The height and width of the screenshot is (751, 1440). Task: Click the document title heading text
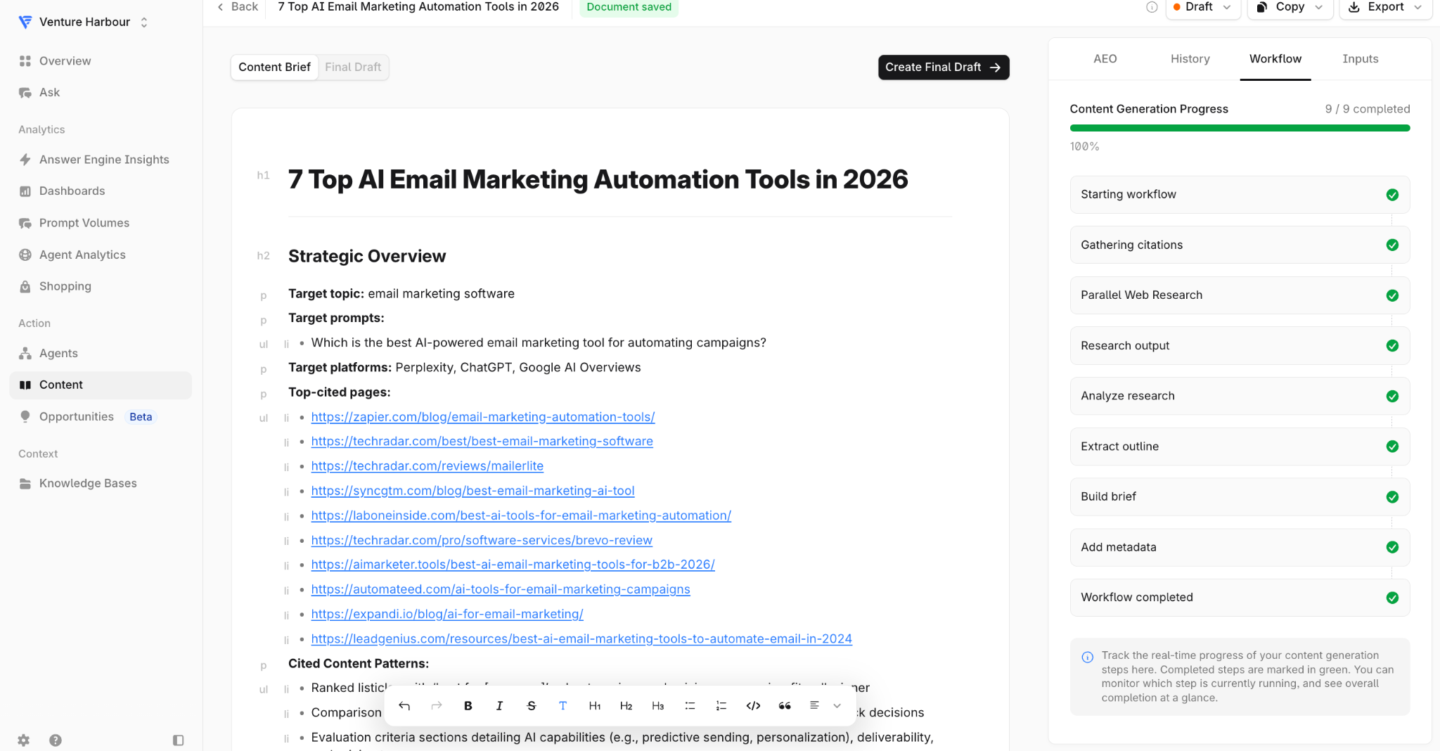click(598, 179)
